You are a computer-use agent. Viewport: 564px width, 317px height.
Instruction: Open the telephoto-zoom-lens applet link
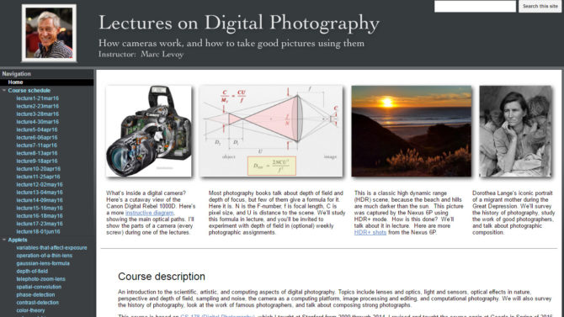[x=40, y=279]
